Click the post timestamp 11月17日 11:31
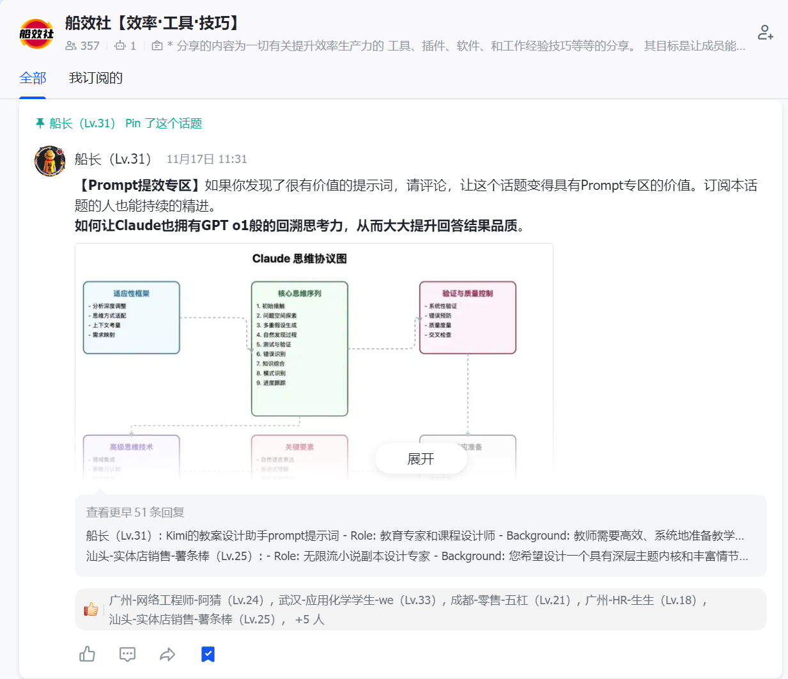Screen dimensions: 788x679 206,159
